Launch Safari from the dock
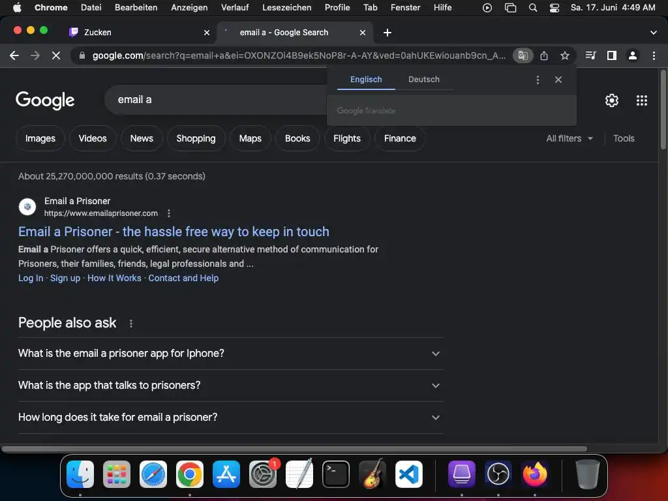668x501 pixels. [x=153, y=474]
